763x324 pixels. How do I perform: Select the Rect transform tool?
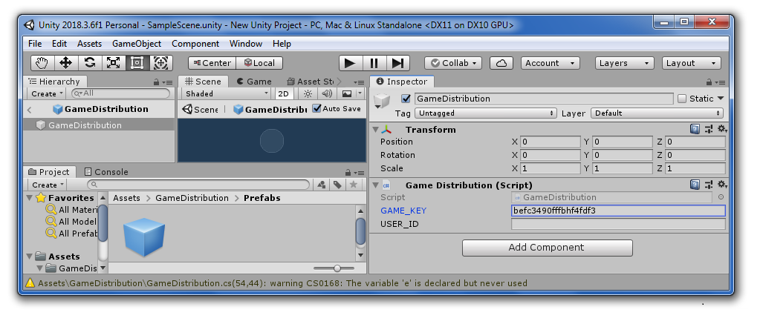(137, 63)
